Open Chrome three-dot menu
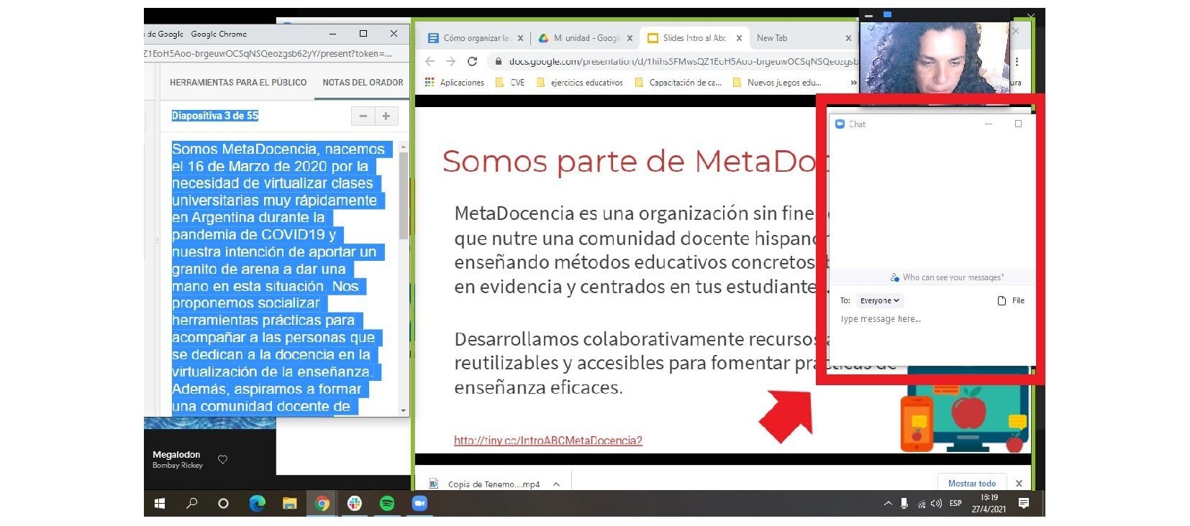 (1017, 62)
